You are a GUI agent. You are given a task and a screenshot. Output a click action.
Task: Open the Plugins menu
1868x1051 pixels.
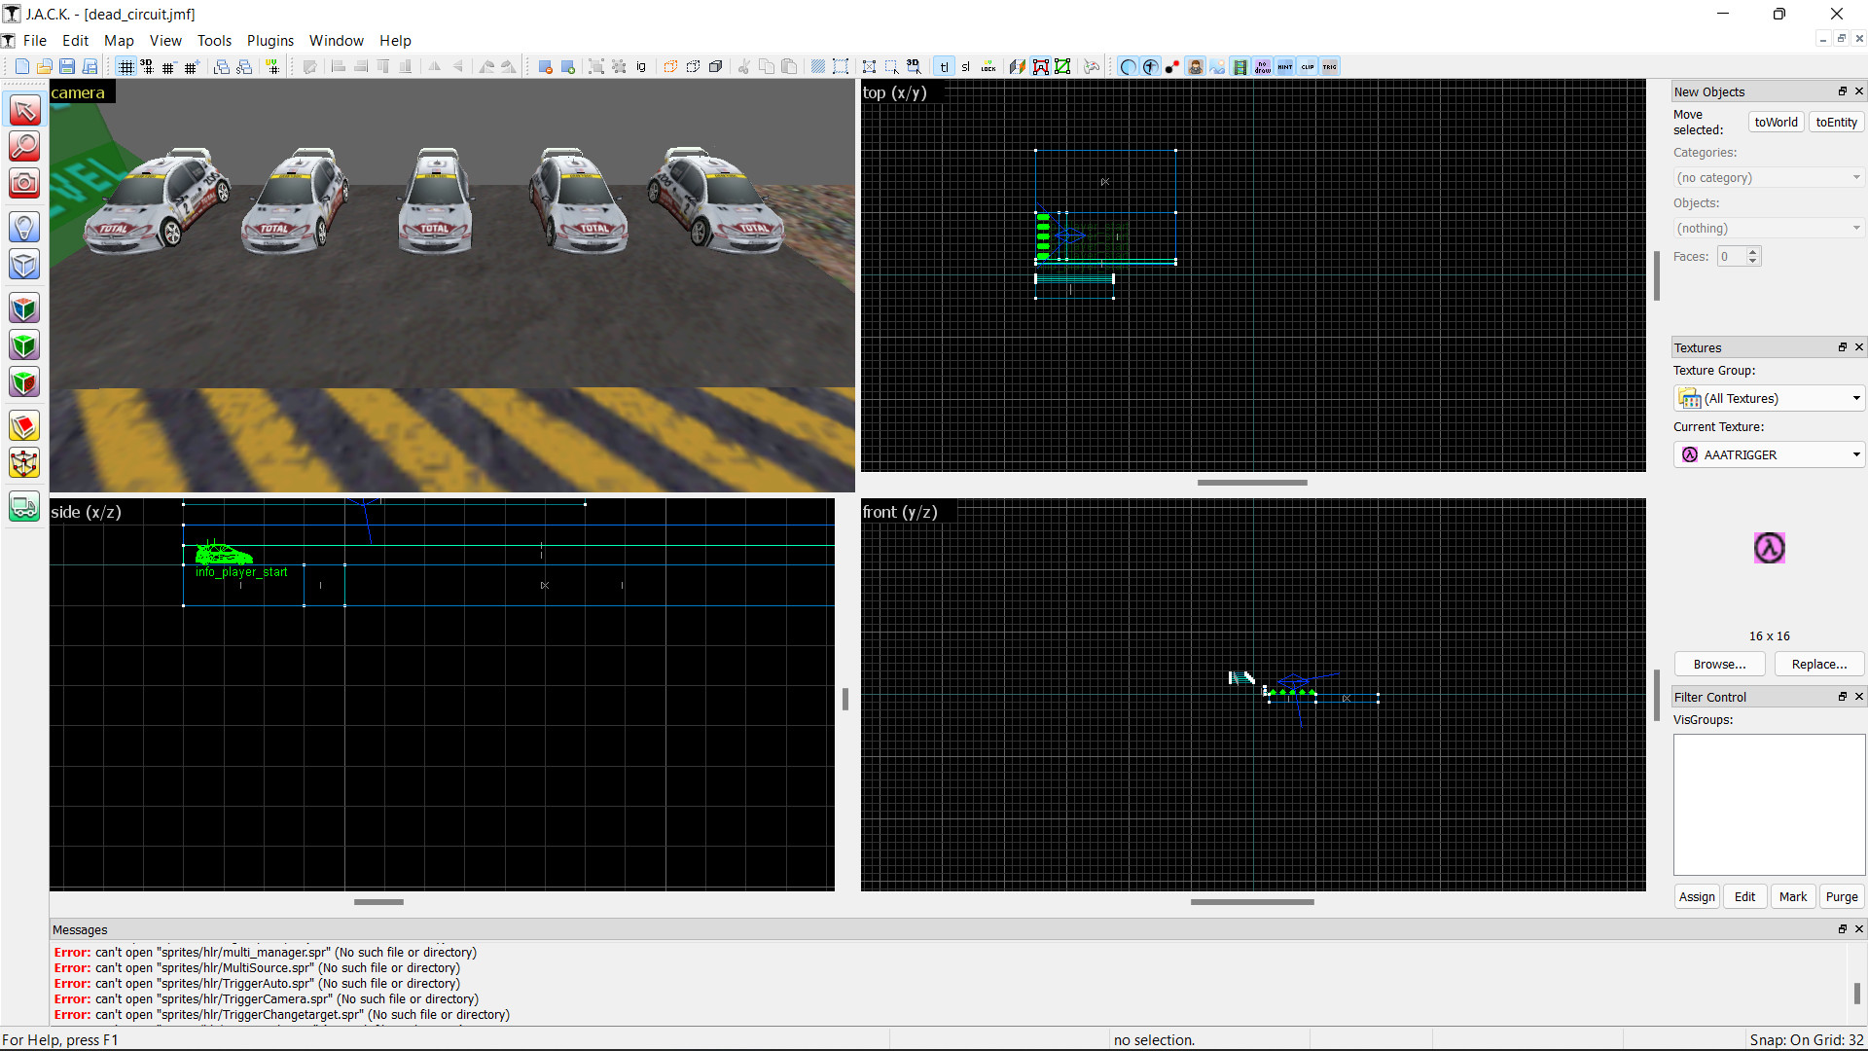tap(269, 41)
